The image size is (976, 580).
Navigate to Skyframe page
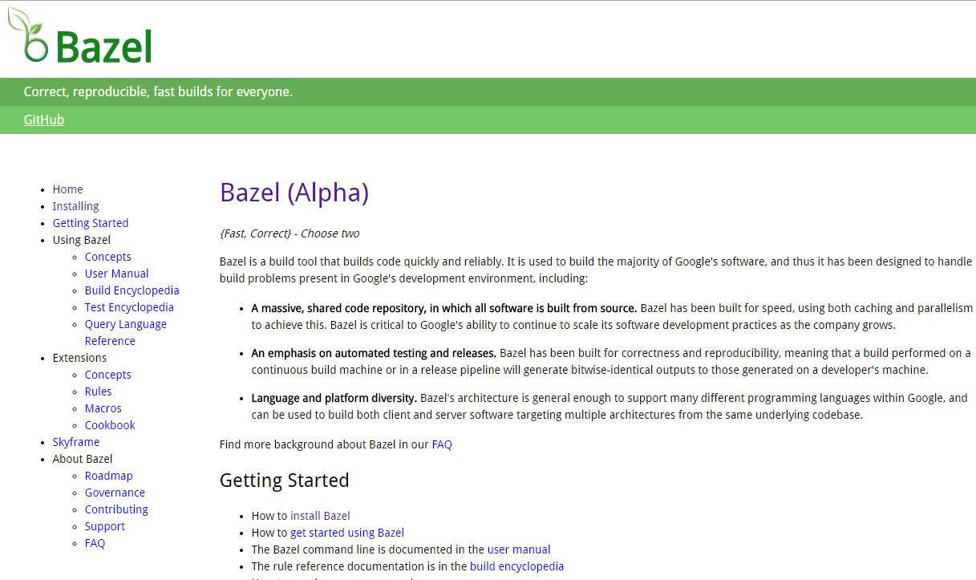76,442
